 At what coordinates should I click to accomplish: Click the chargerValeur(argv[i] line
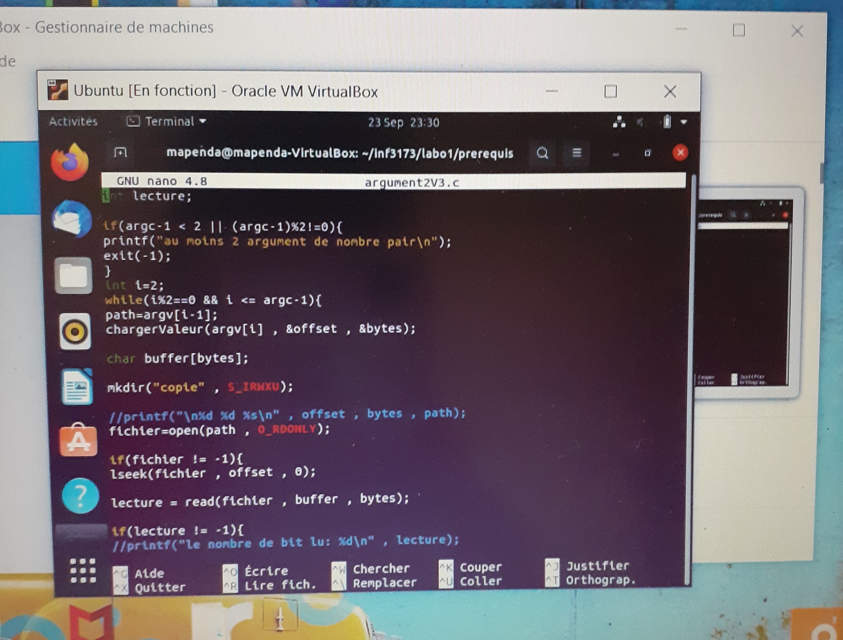[x=260, y=328]
